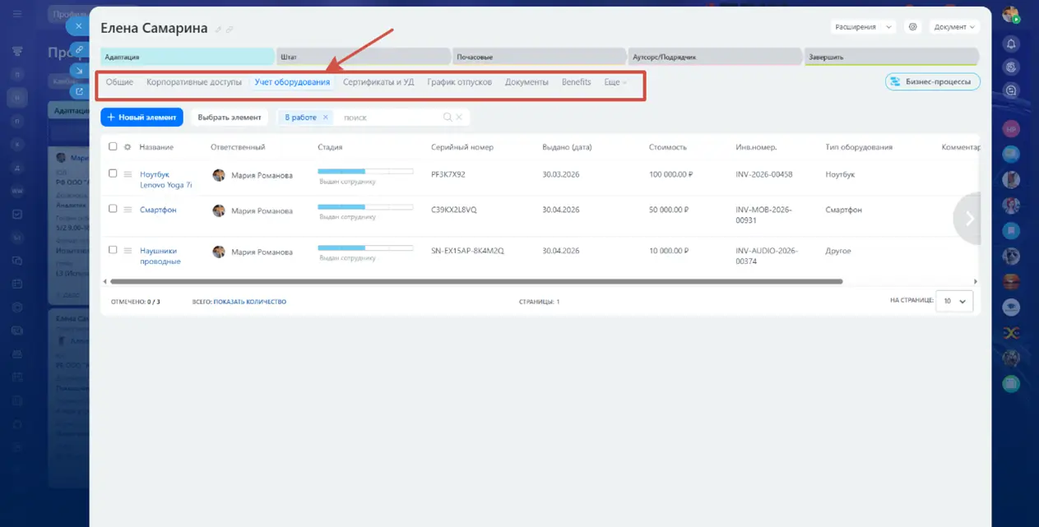Screen dimensions: 1039x527
Task: Open the hamburger menu at top left
Action: pyautogui.click(x=17, y=14)
